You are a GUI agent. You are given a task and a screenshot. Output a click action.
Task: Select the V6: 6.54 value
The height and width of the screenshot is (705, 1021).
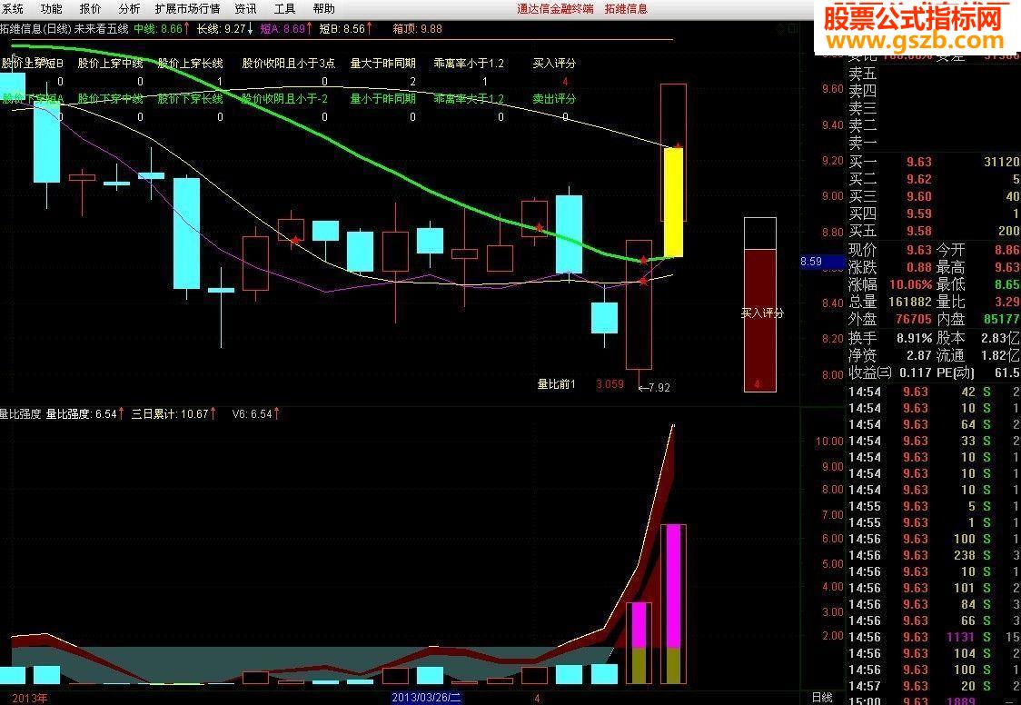256,414
